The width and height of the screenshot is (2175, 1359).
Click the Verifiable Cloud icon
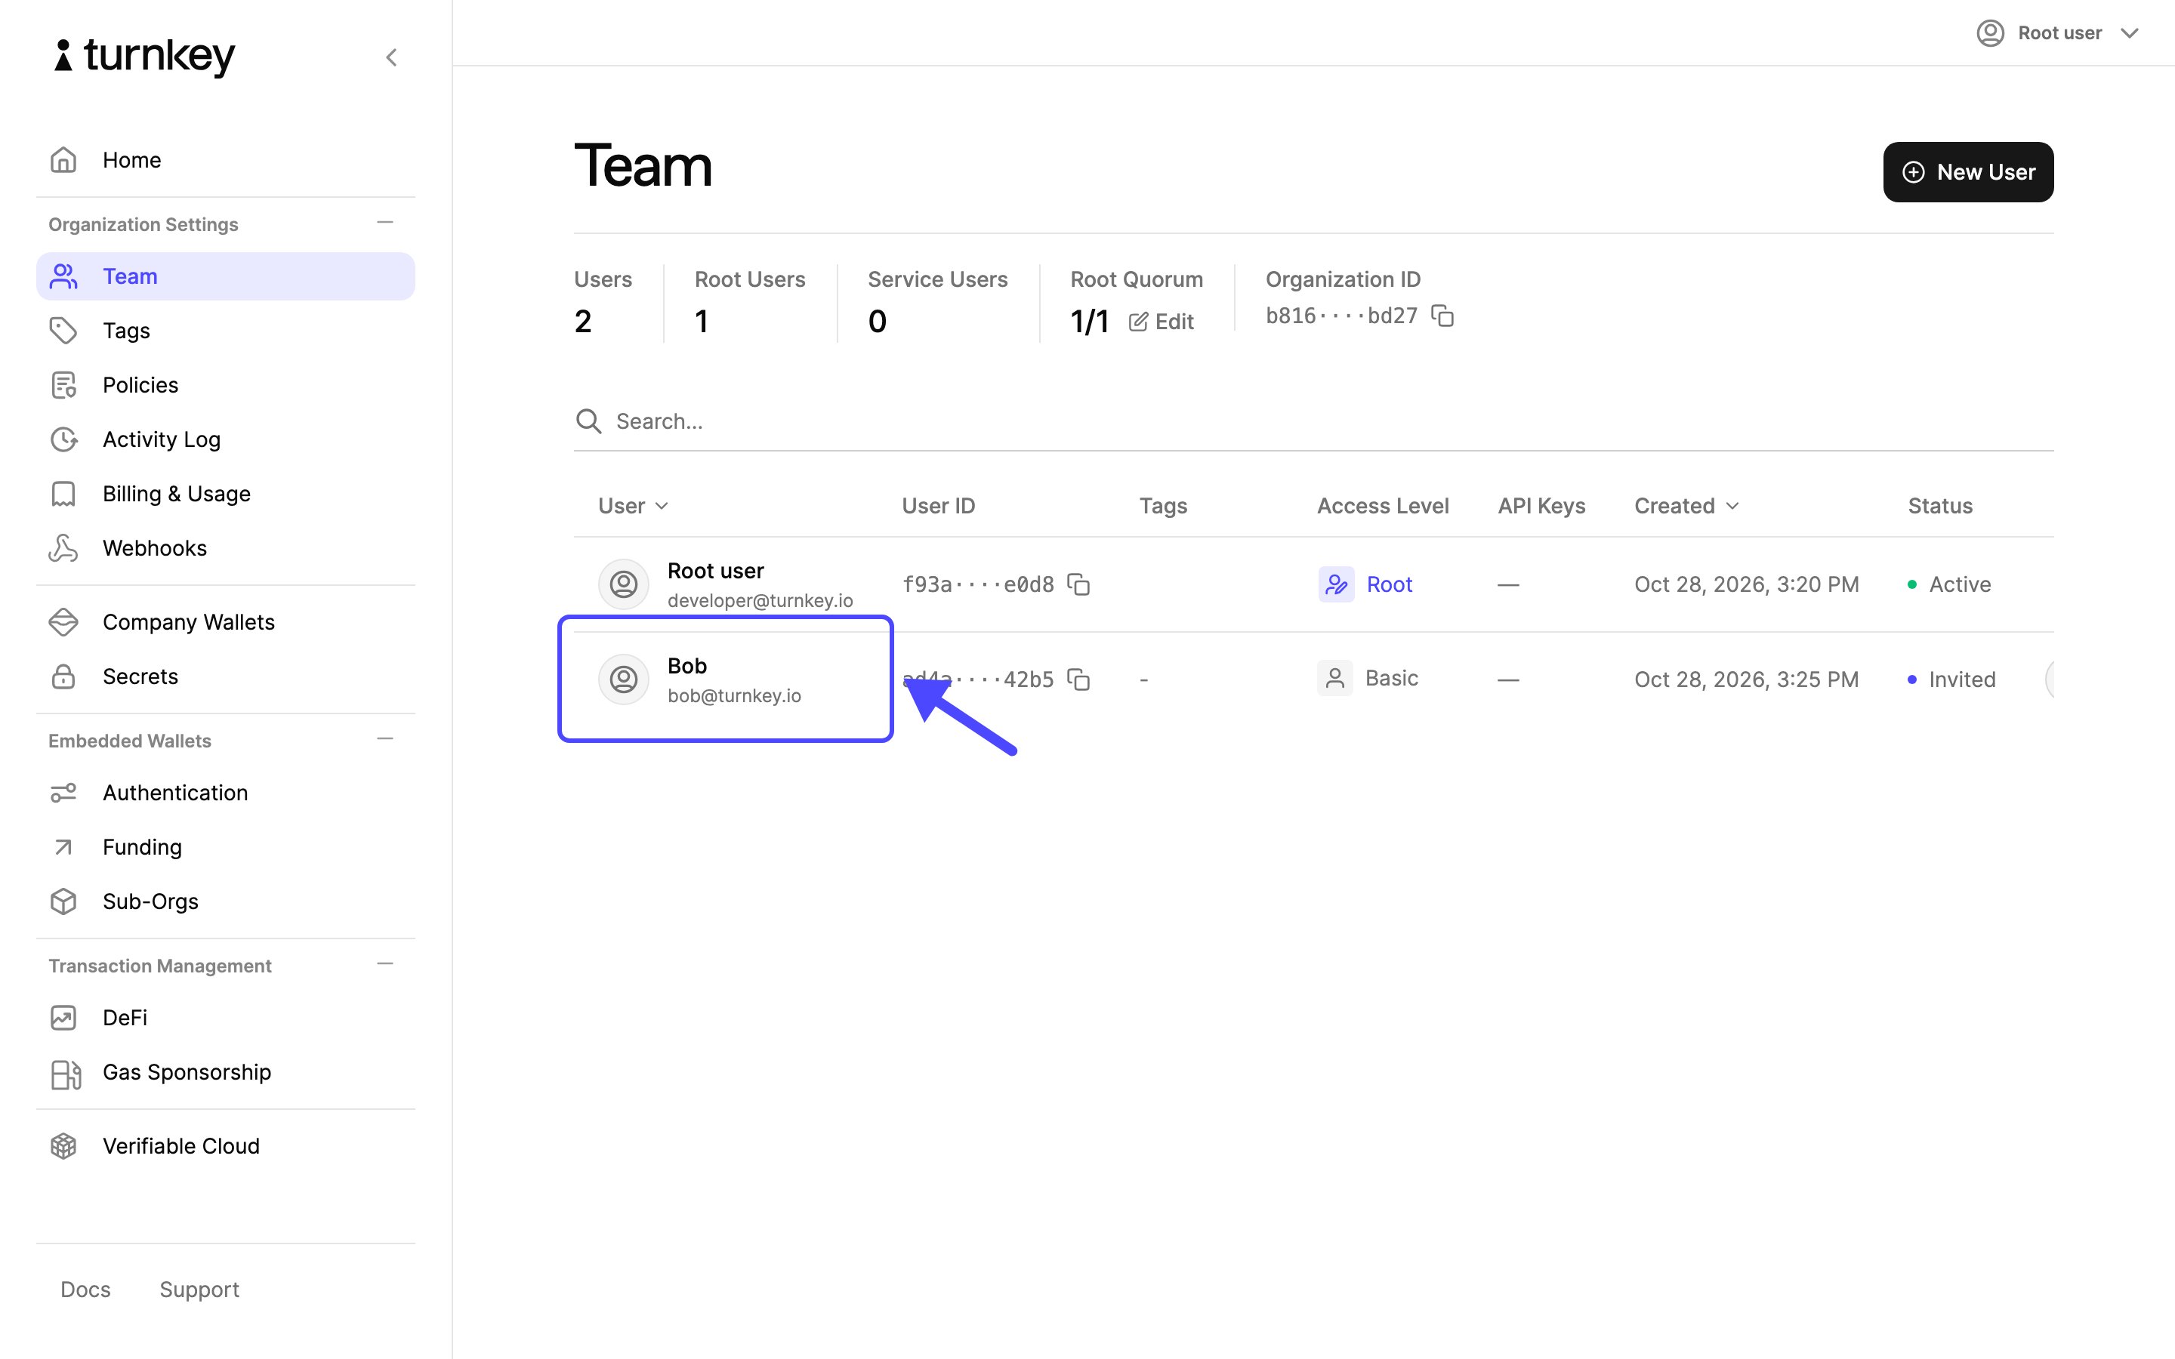[63, 1146]
